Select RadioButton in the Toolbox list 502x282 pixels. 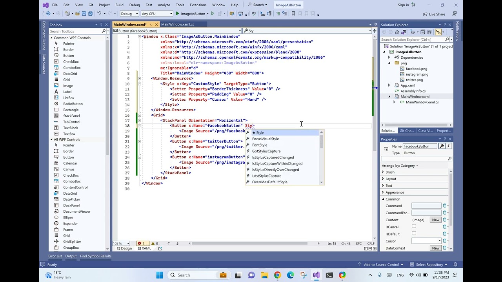click(73, 104)
